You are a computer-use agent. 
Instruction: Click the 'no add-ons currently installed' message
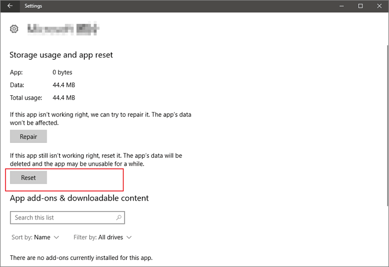tap(81, 258)
